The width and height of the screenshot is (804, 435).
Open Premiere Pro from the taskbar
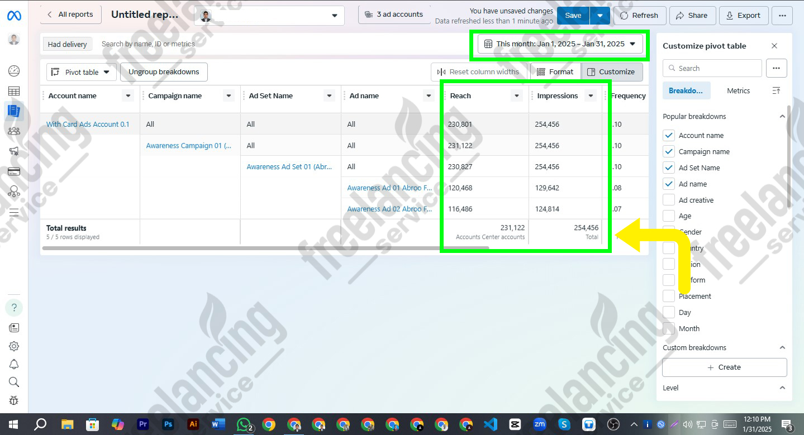(x=143, y=424)
